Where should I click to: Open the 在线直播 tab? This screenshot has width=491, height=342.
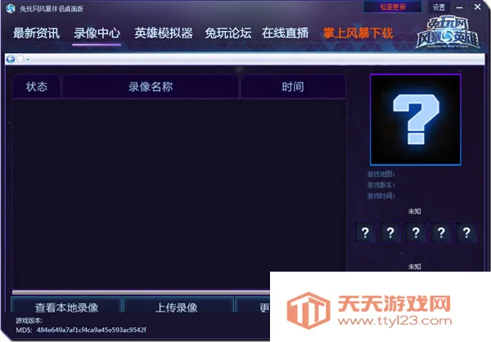286,34
